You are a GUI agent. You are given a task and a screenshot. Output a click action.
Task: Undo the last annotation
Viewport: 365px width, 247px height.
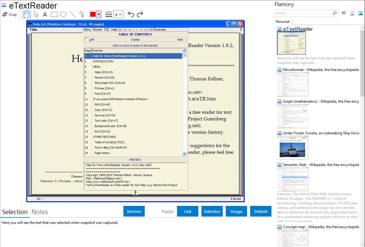click(131, 14)
